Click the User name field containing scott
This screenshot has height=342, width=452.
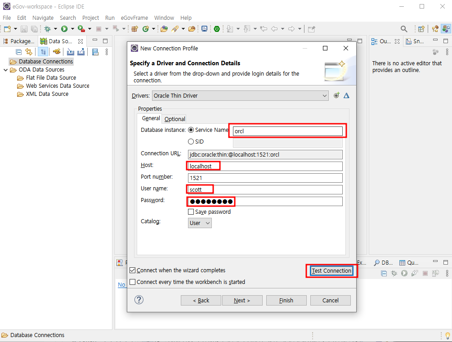(265, 189)
